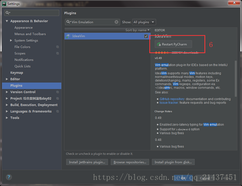
Task: Expand Build, Execution, Deployment
Action: tap(7, 105)
